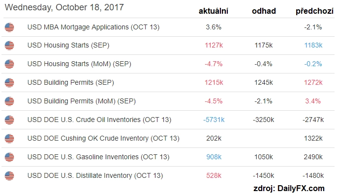Click the flag icon for Housing Starts (MoM)

(9, 64)
